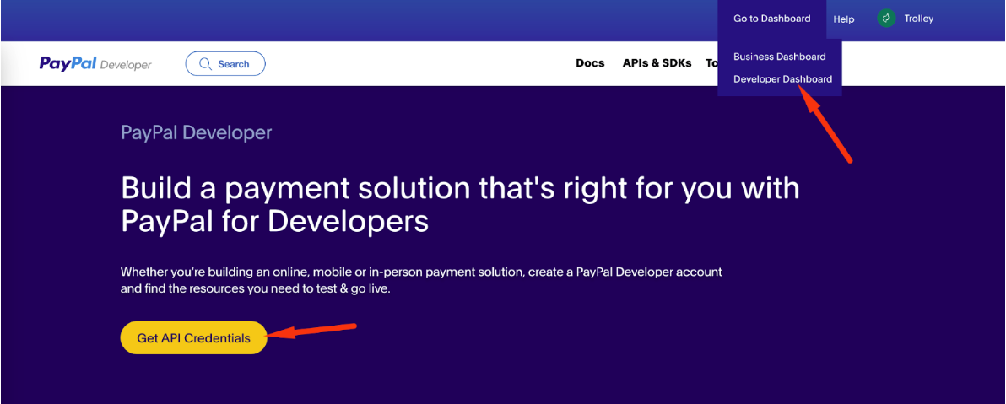Select Developer Dashboard from dropdown
Screen dimensions: 1006x404
782,79
